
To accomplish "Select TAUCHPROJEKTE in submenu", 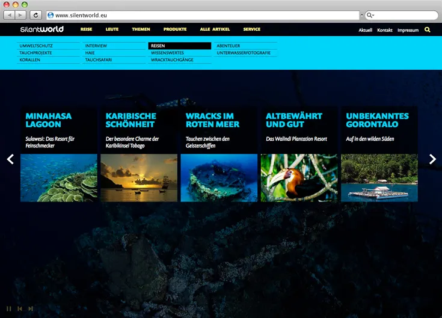I will coord(49,53).
